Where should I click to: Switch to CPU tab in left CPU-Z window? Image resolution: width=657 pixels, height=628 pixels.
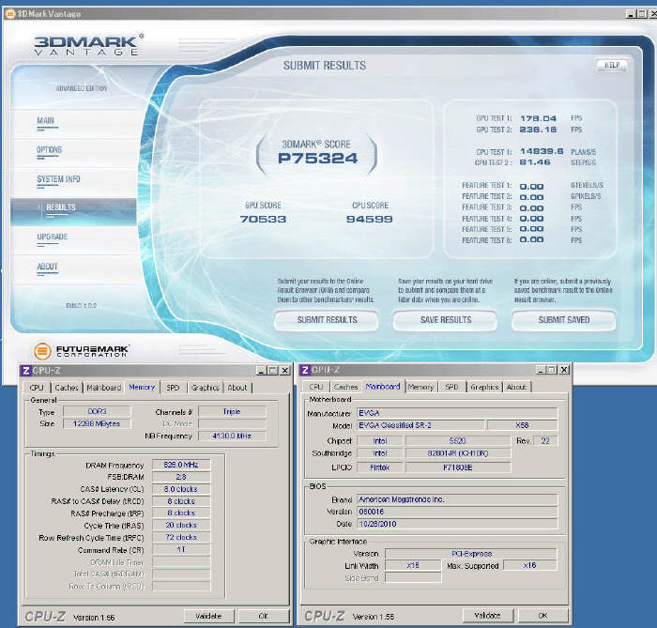click(37, 388)
